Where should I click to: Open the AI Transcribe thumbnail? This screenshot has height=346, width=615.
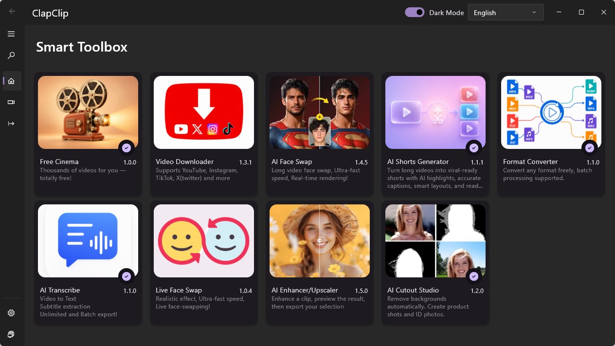pos(88,241)
